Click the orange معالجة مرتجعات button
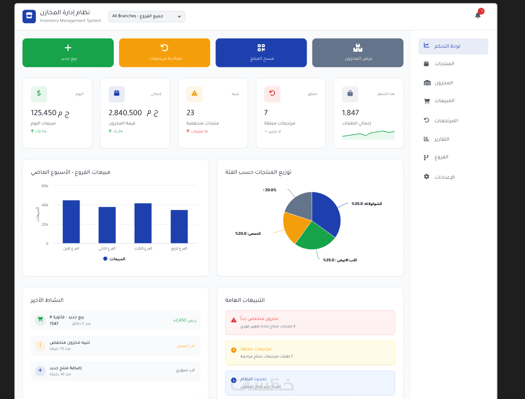525x399 pixels. point(164,53)
